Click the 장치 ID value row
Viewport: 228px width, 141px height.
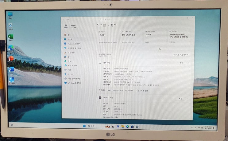[x=129, y=77]
